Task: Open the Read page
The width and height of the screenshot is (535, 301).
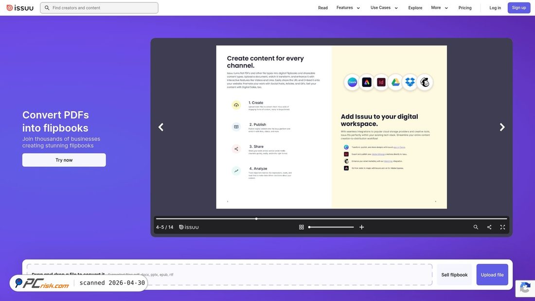Action: click(323, 8)
